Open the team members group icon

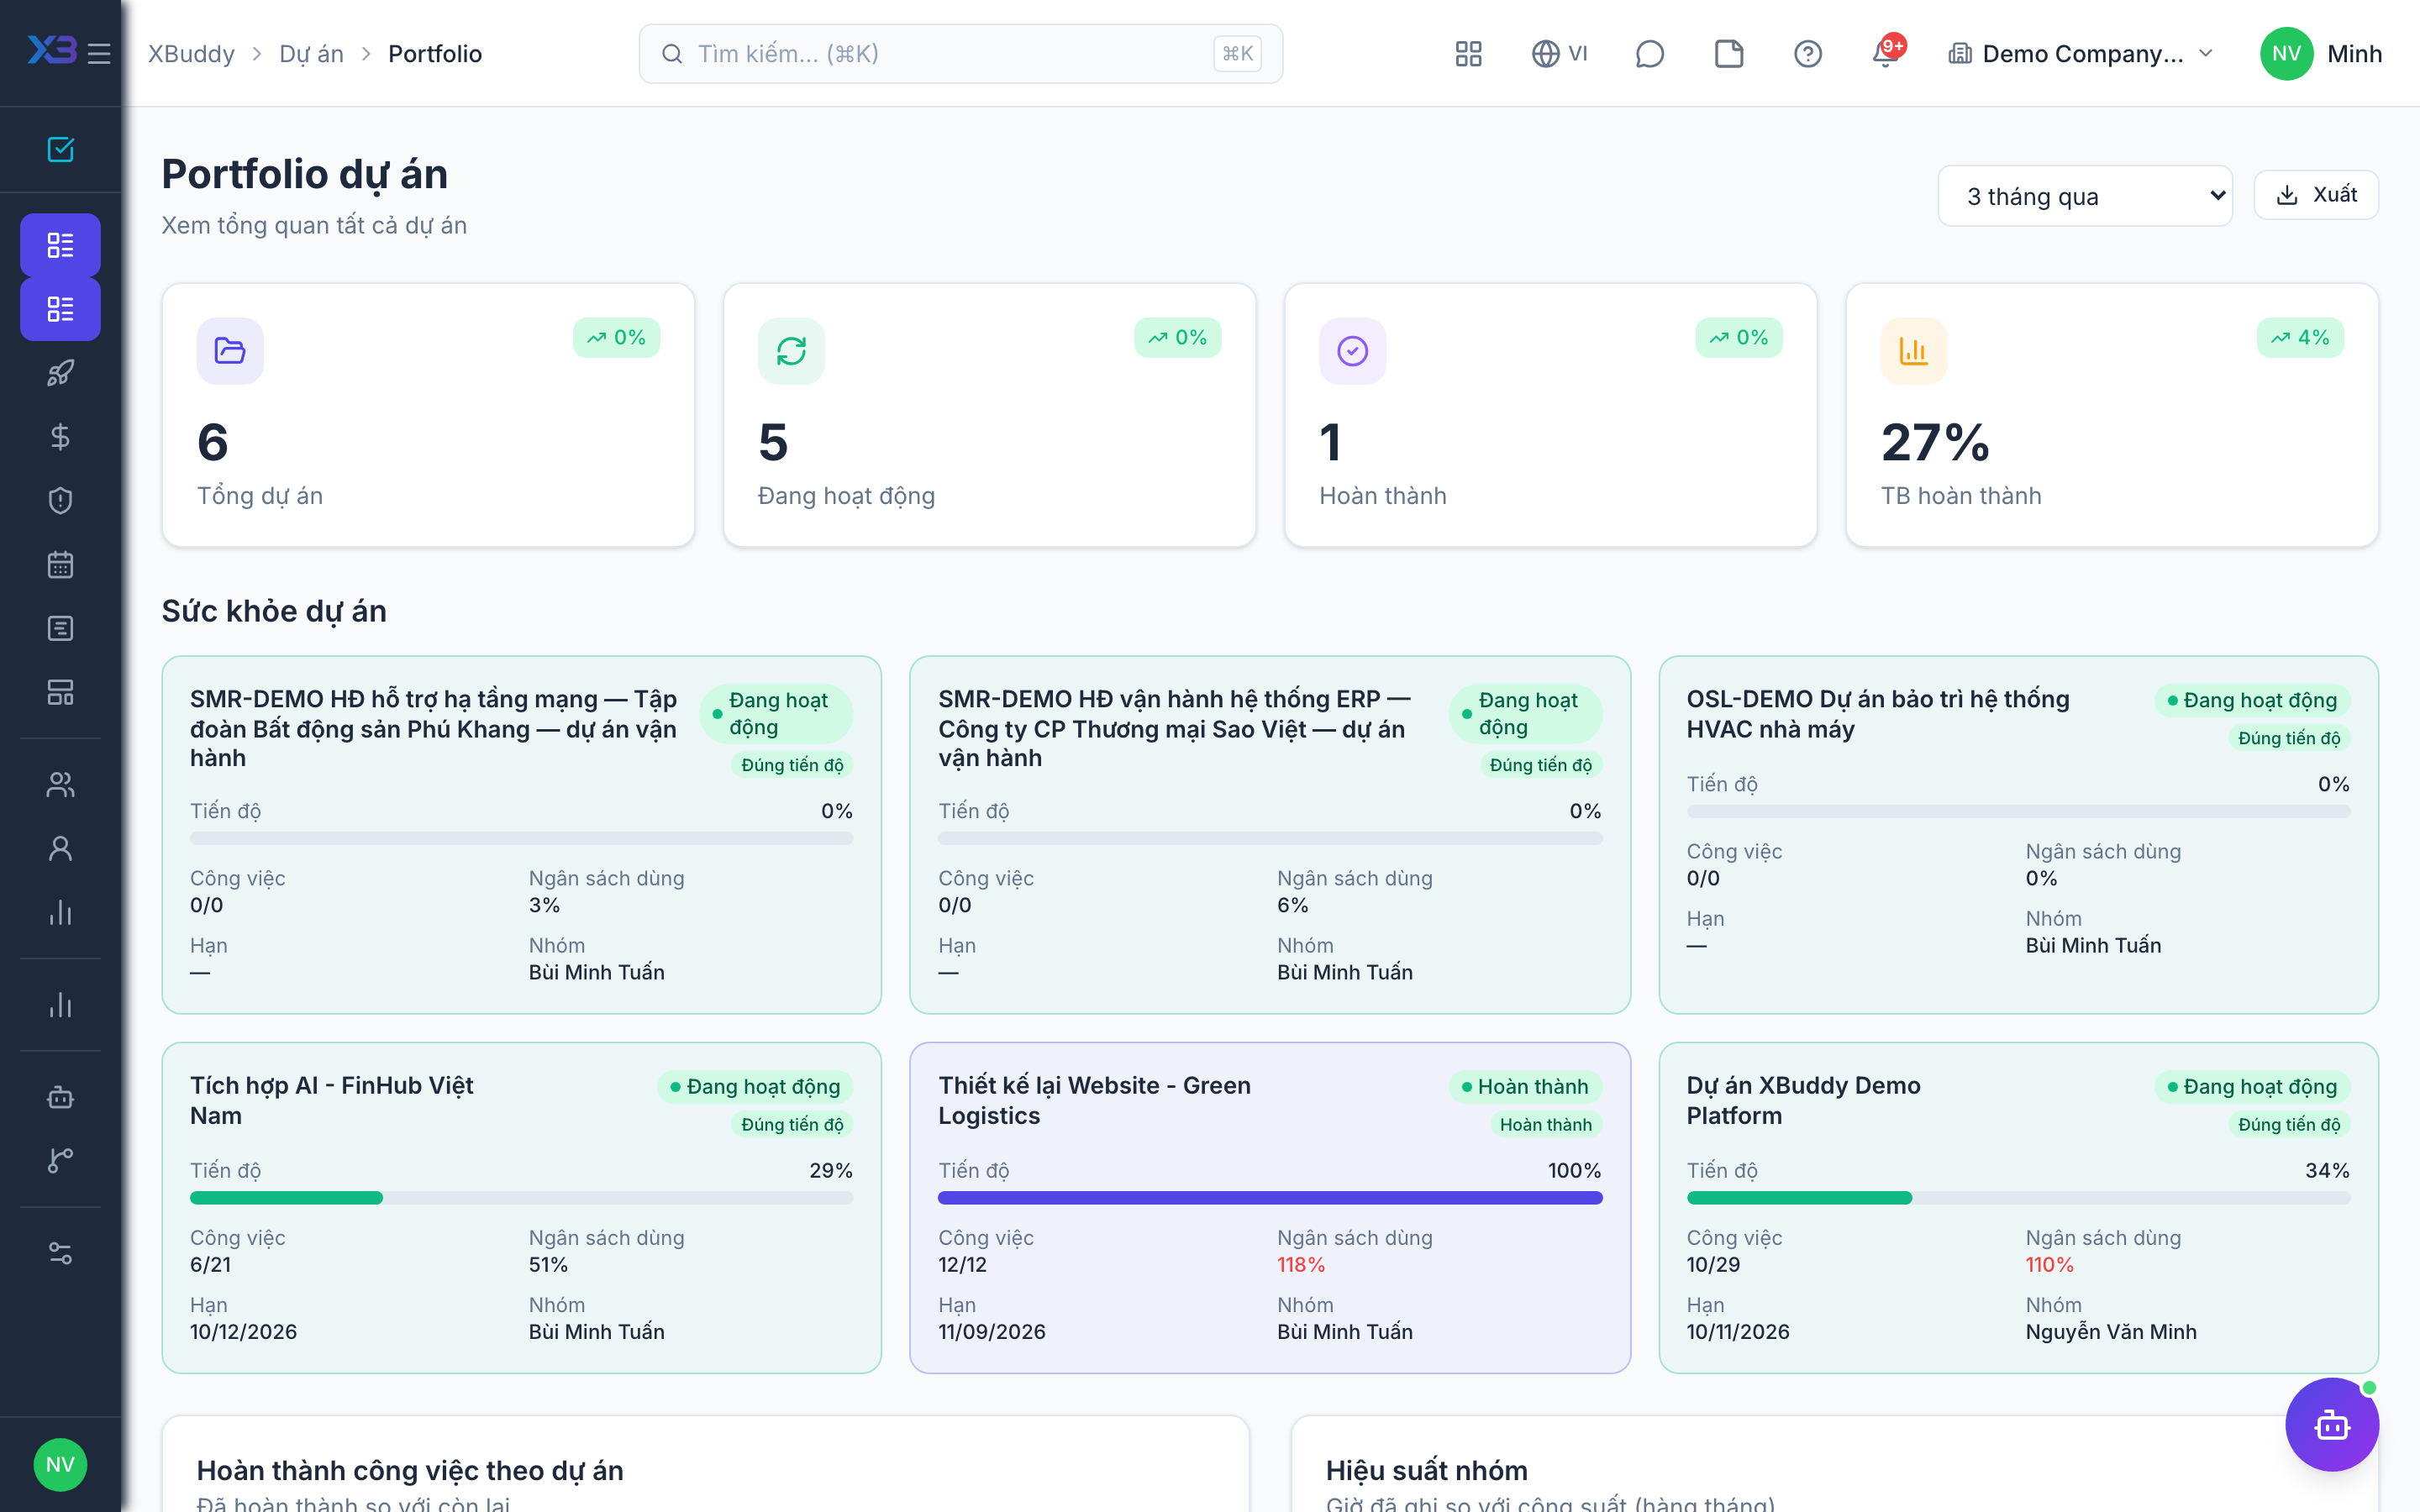(x=60, y=785)
